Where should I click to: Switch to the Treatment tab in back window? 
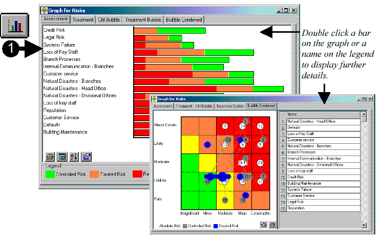(83, 19)
